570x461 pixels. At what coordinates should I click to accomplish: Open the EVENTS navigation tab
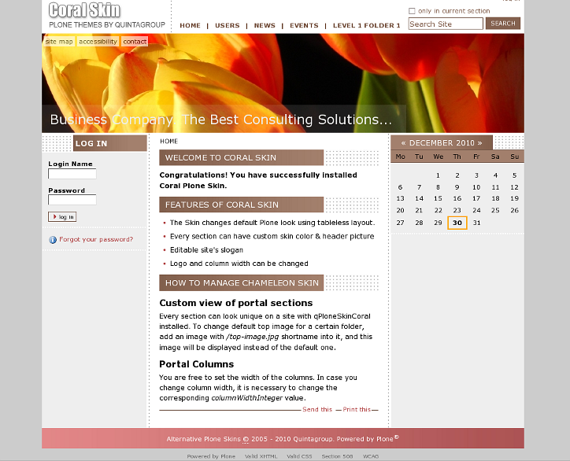[x=304, y=25]
